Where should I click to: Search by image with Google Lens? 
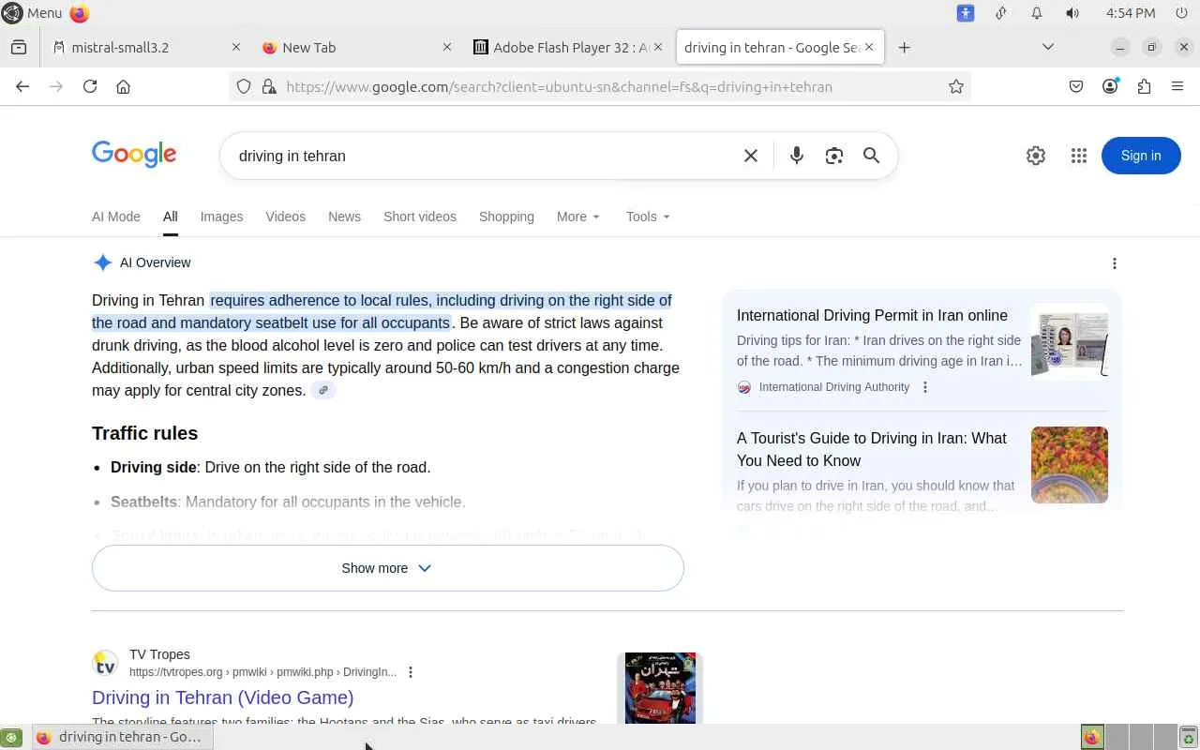834,156
